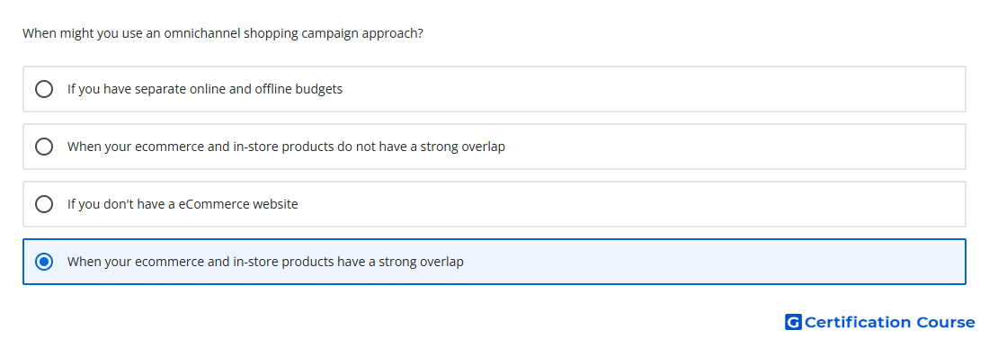Click empty space in the highlighted blue option row
The width and height of the screenshot is (989, 339).
pyautogui.click(x=713, y=262)
